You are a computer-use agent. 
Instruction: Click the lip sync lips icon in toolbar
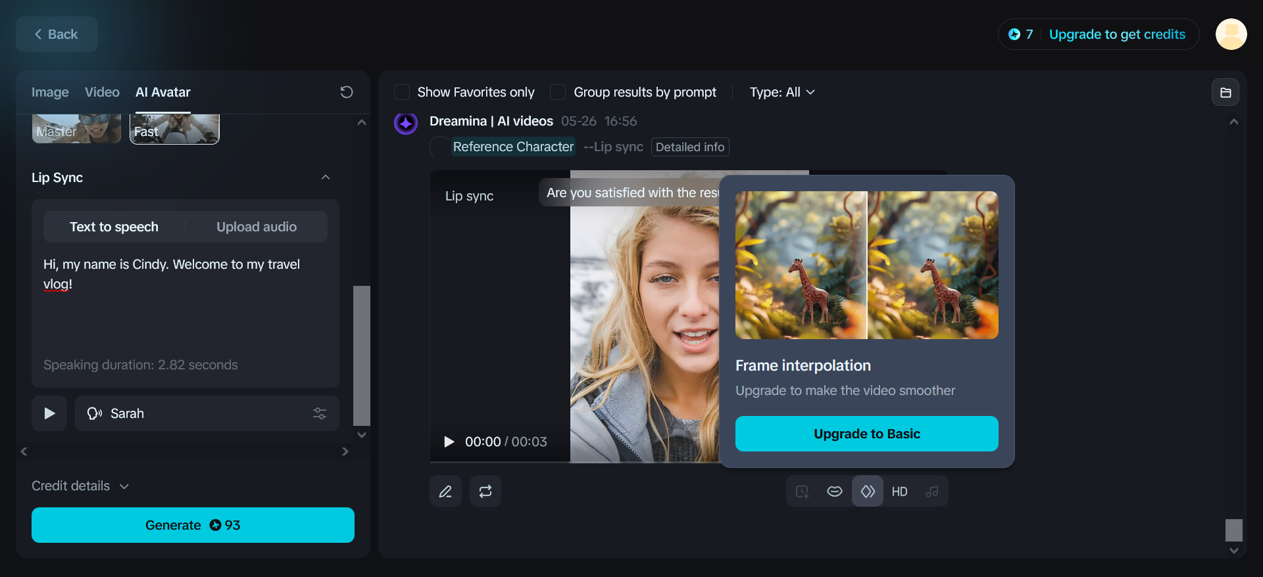coord(835,492)
